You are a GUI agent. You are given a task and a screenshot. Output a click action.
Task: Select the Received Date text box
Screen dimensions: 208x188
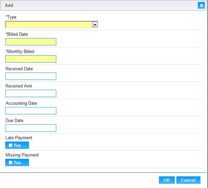tap(31, 76)
